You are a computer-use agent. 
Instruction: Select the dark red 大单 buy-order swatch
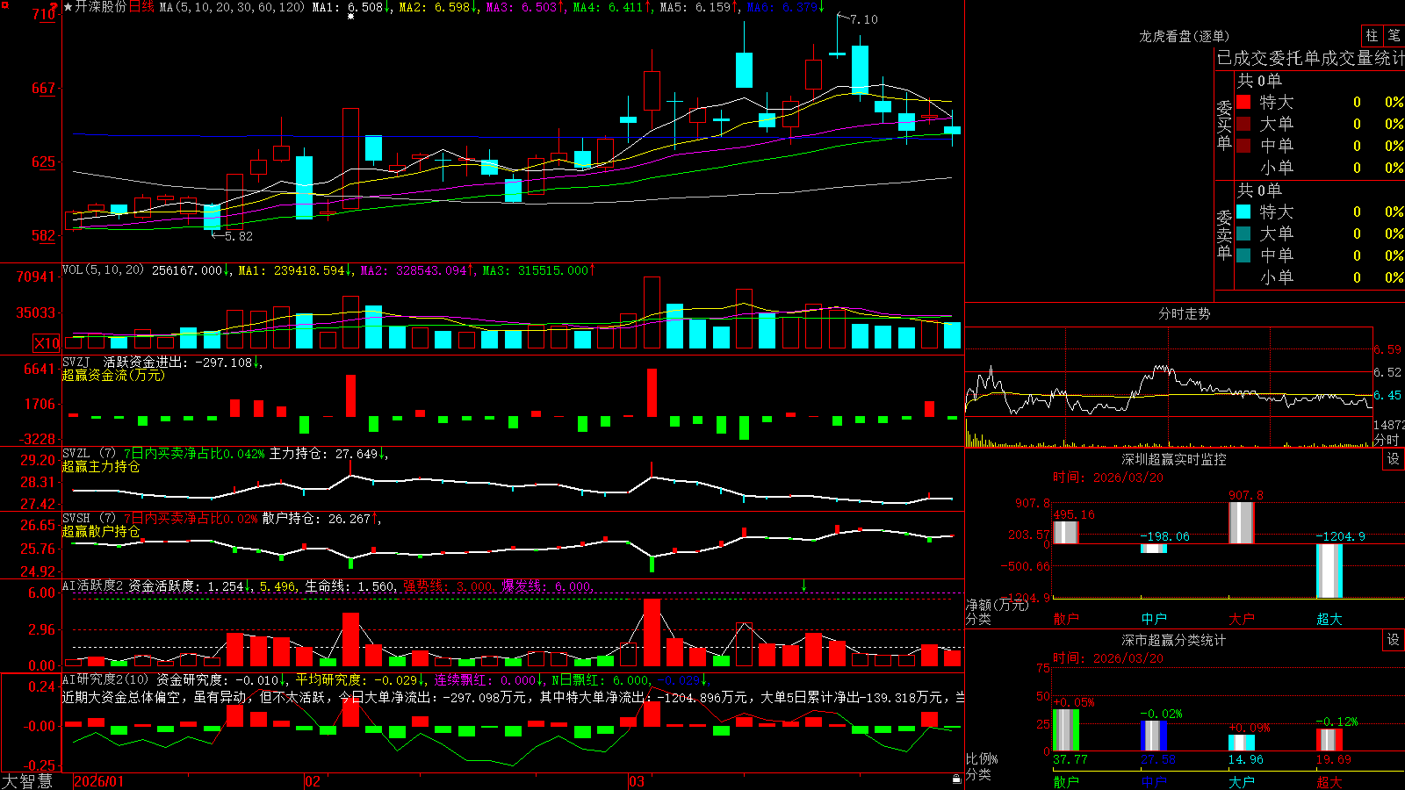(1243, 124)
